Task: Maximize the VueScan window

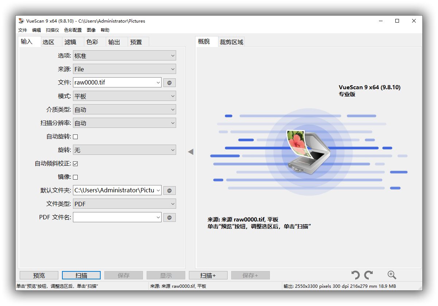Action: click(397, 21)
